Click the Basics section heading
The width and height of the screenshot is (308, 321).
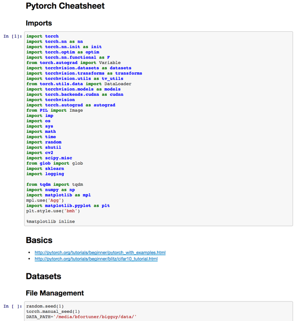pyautogui.click(x=39, y=240)
